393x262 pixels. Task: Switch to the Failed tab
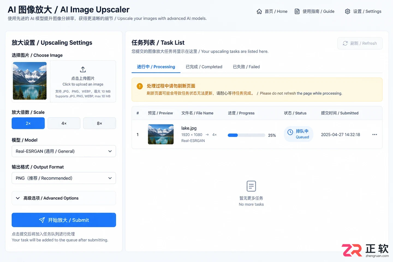246,67
